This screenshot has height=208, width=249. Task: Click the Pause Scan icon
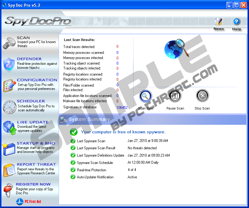click(x=175, y=96)
